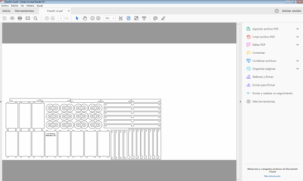Expand the Crear archivo PDF chevron
This screenshot has height=181, width=303.
tap(298, 37)
